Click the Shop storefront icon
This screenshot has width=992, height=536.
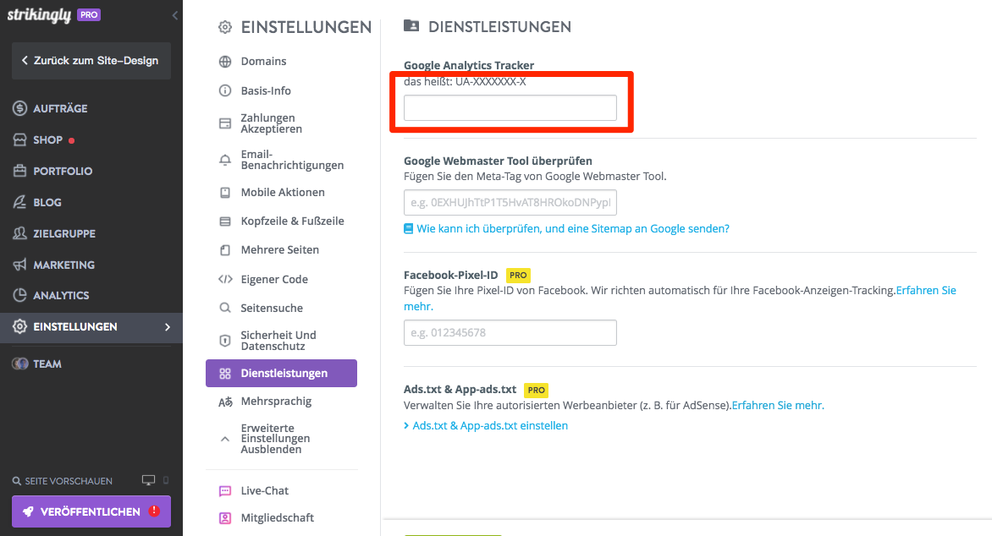[20, 140]
